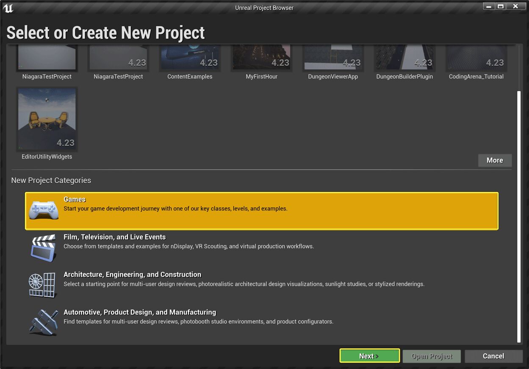
Task: Click the Games gamepad icon
Action: click(43, 211)
